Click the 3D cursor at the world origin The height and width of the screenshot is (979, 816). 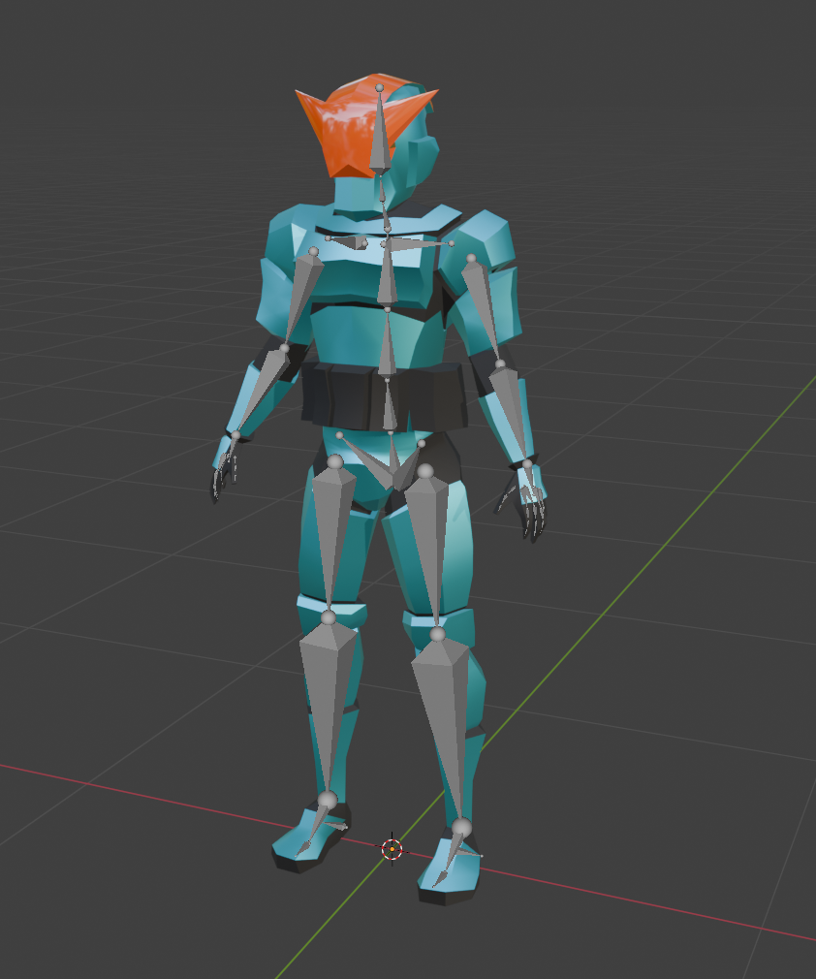coord(392,848)
